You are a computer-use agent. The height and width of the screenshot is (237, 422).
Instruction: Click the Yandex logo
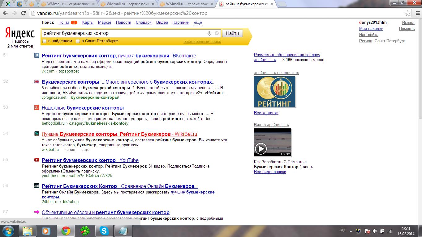click(20, 33)
